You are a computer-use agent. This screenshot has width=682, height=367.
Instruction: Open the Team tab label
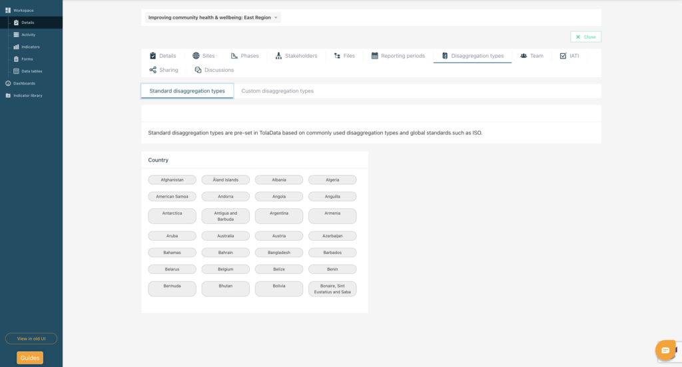pyautogui.click(x=536, y=56)
